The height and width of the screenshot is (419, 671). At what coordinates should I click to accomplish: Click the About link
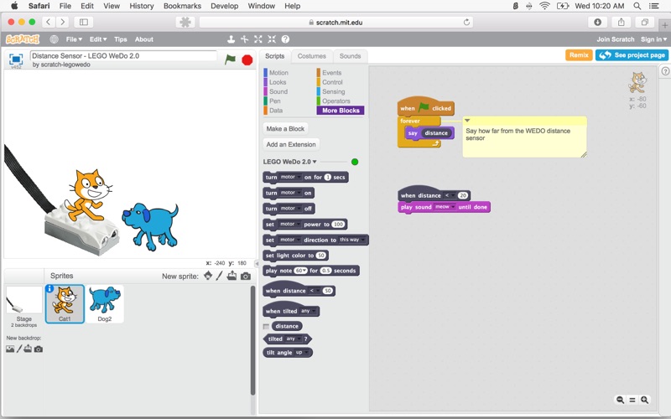(x=143, y=39)
